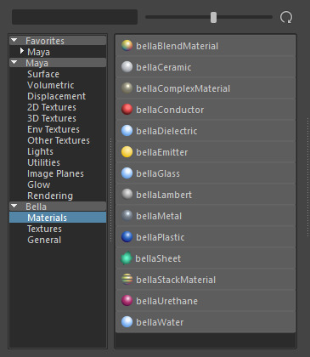
Task: Click the red bellaConductor sphere icon
Action: [127, 110]
